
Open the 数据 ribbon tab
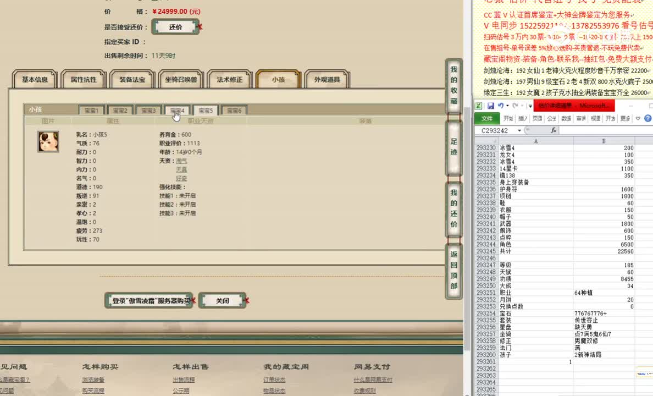point(566,118)
